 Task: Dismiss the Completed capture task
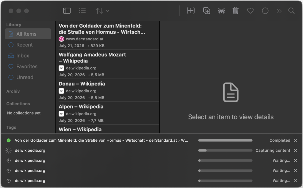(295, 141)
